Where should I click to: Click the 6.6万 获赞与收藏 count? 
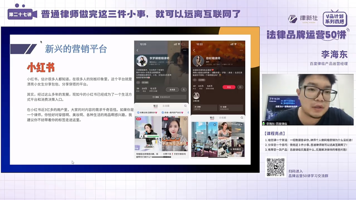[x=210, y=87]
